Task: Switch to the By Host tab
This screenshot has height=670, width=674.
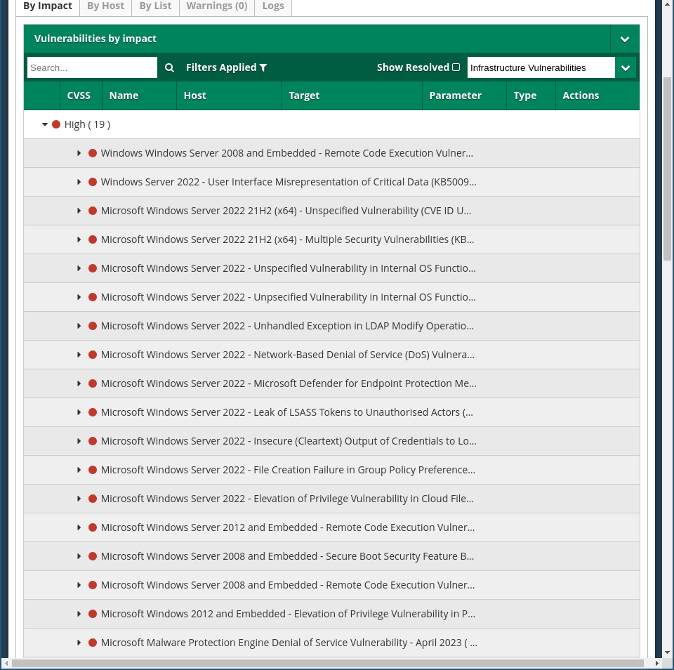Action: [105, 6]
